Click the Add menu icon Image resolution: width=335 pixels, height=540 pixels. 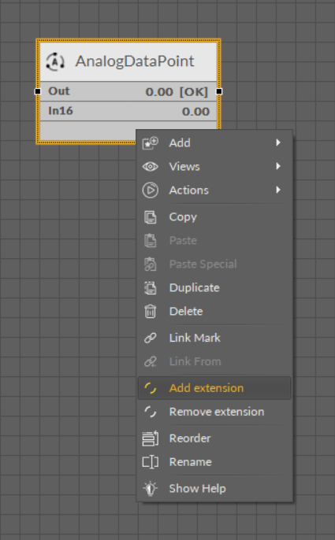[x=150, y=142]
